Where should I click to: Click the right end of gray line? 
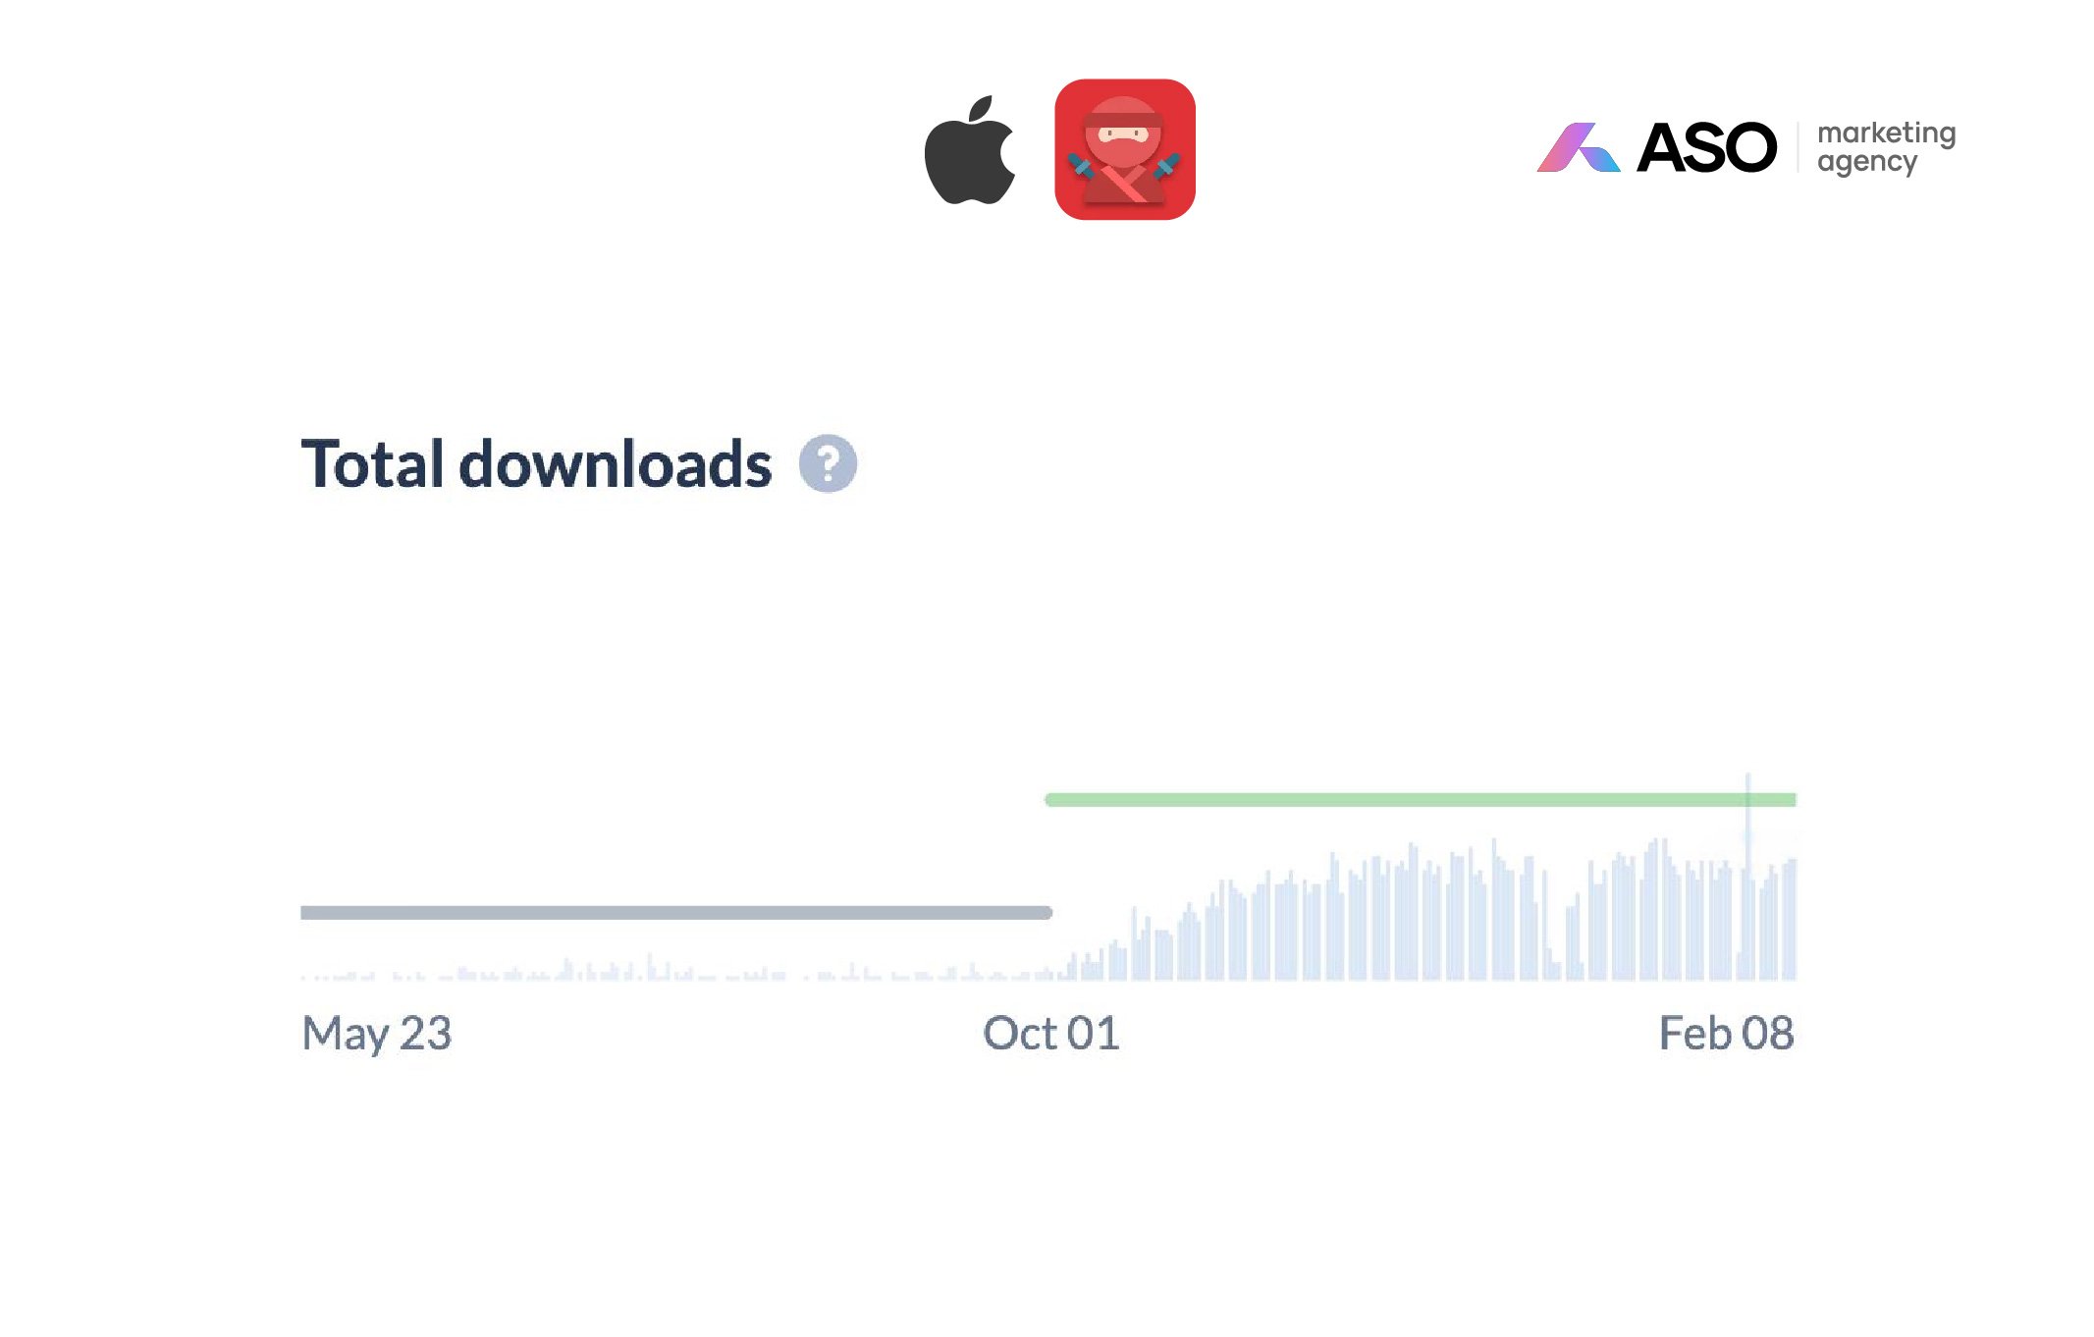(1047, 913)
